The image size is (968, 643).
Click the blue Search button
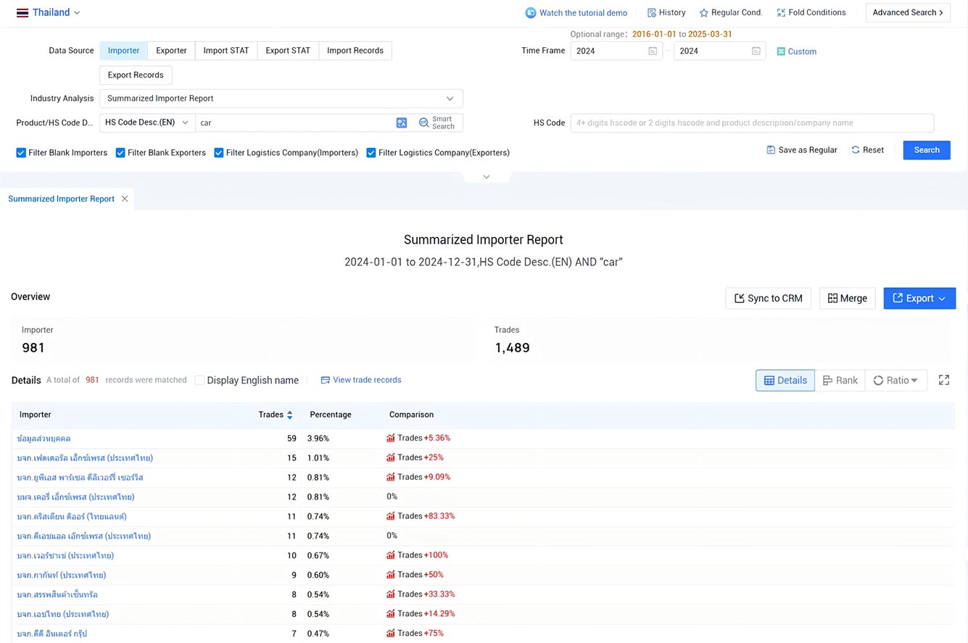pos(927,150)
